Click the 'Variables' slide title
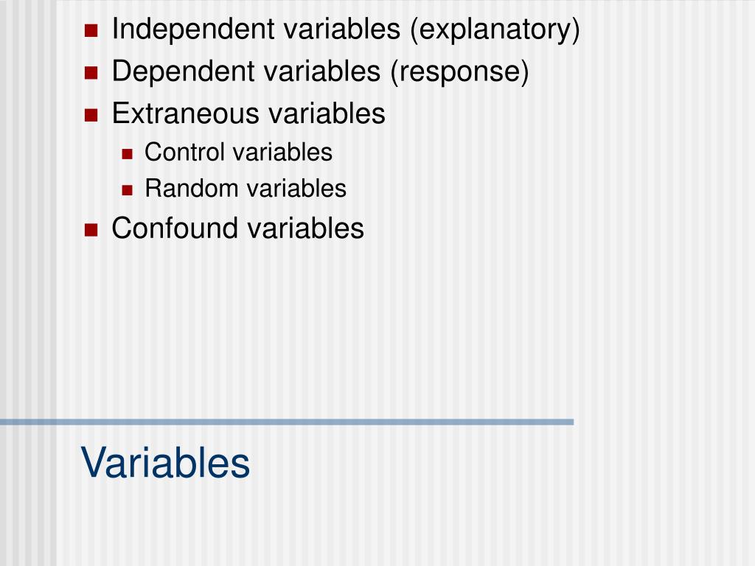 point(165,463)
